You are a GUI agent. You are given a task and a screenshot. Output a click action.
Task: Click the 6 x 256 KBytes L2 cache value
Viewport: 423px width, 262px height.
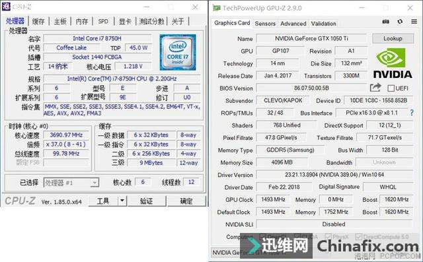click(151, 154)
